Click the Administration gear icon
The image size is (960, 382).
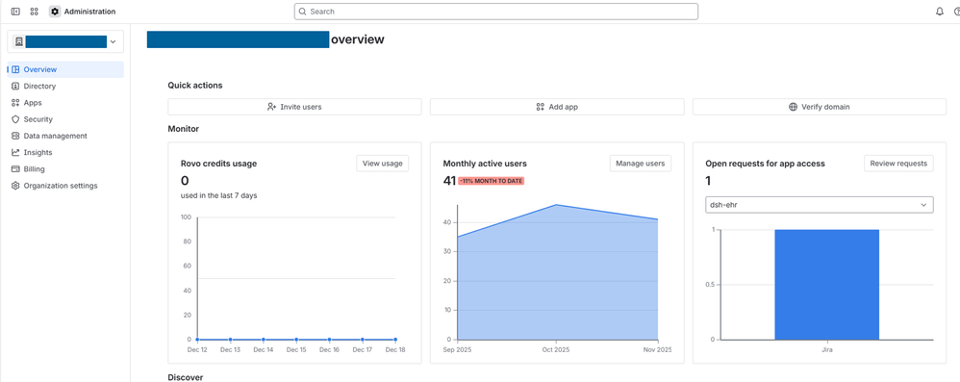[x=55, y=12]
